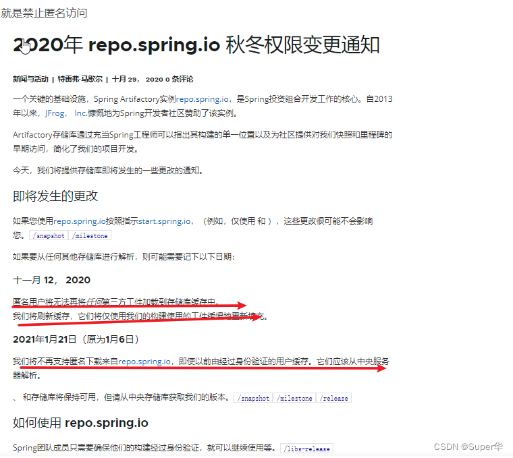
Task: Click the date text 十月 29, 2020
Action: click(138, 79)
